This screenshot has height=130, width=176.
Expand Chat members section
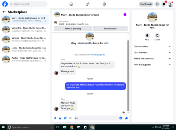click(152, 53)
